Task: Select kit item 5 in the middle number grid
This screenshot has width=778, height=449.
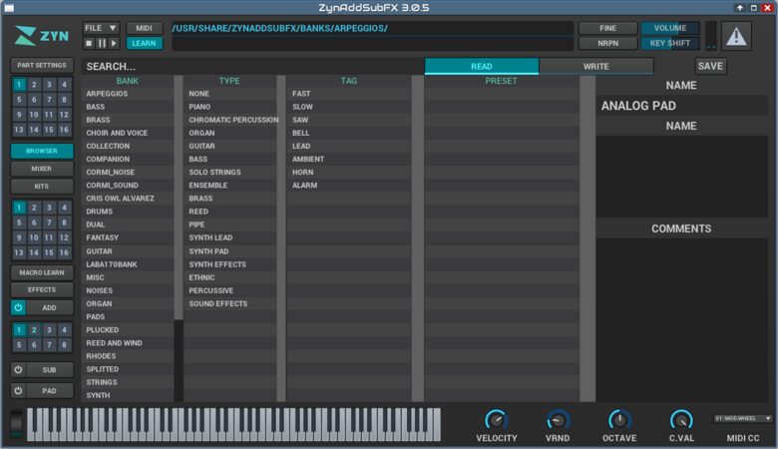Action: pos(19,223)
